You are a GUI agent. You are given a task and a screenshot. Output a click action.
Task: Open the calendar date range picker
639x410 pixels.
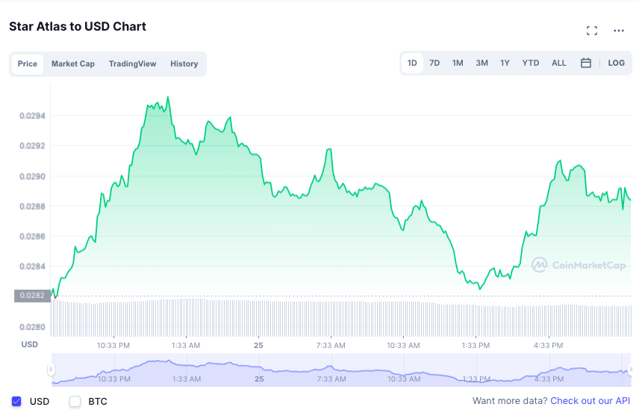(585, 63)
